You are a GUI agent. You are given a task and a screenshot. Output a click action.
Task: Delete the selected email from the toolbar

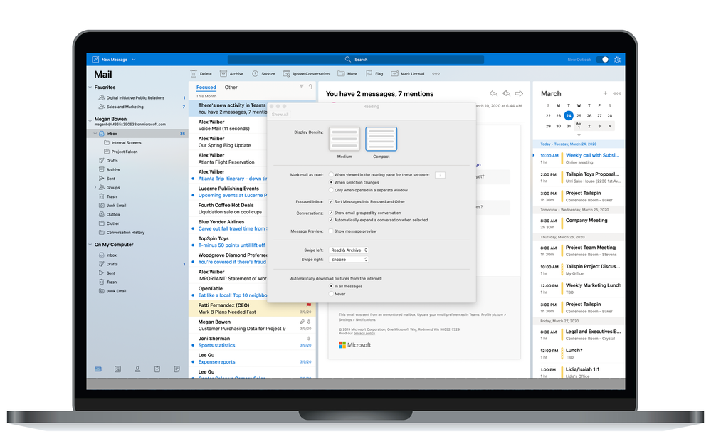coord(201,73)
